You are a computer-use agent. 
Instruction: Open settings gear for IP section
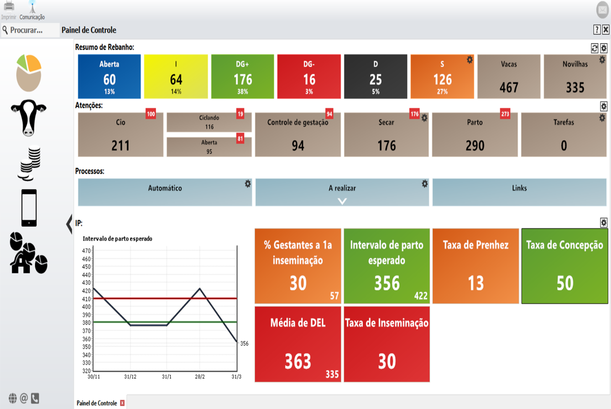click(x=604, y=222)
